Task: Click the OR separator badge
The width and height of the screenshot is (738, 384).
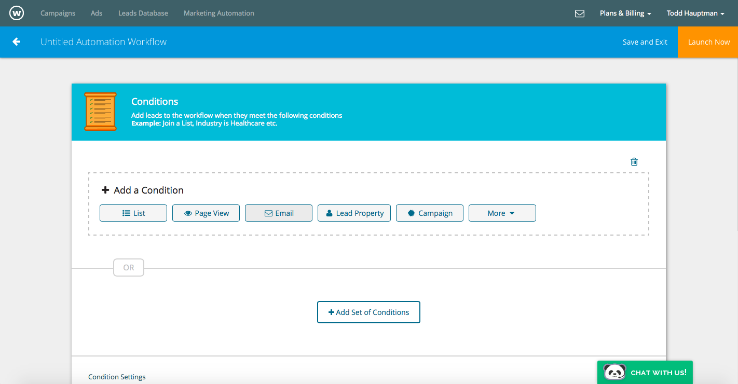Action: click(x=129, y=268)
